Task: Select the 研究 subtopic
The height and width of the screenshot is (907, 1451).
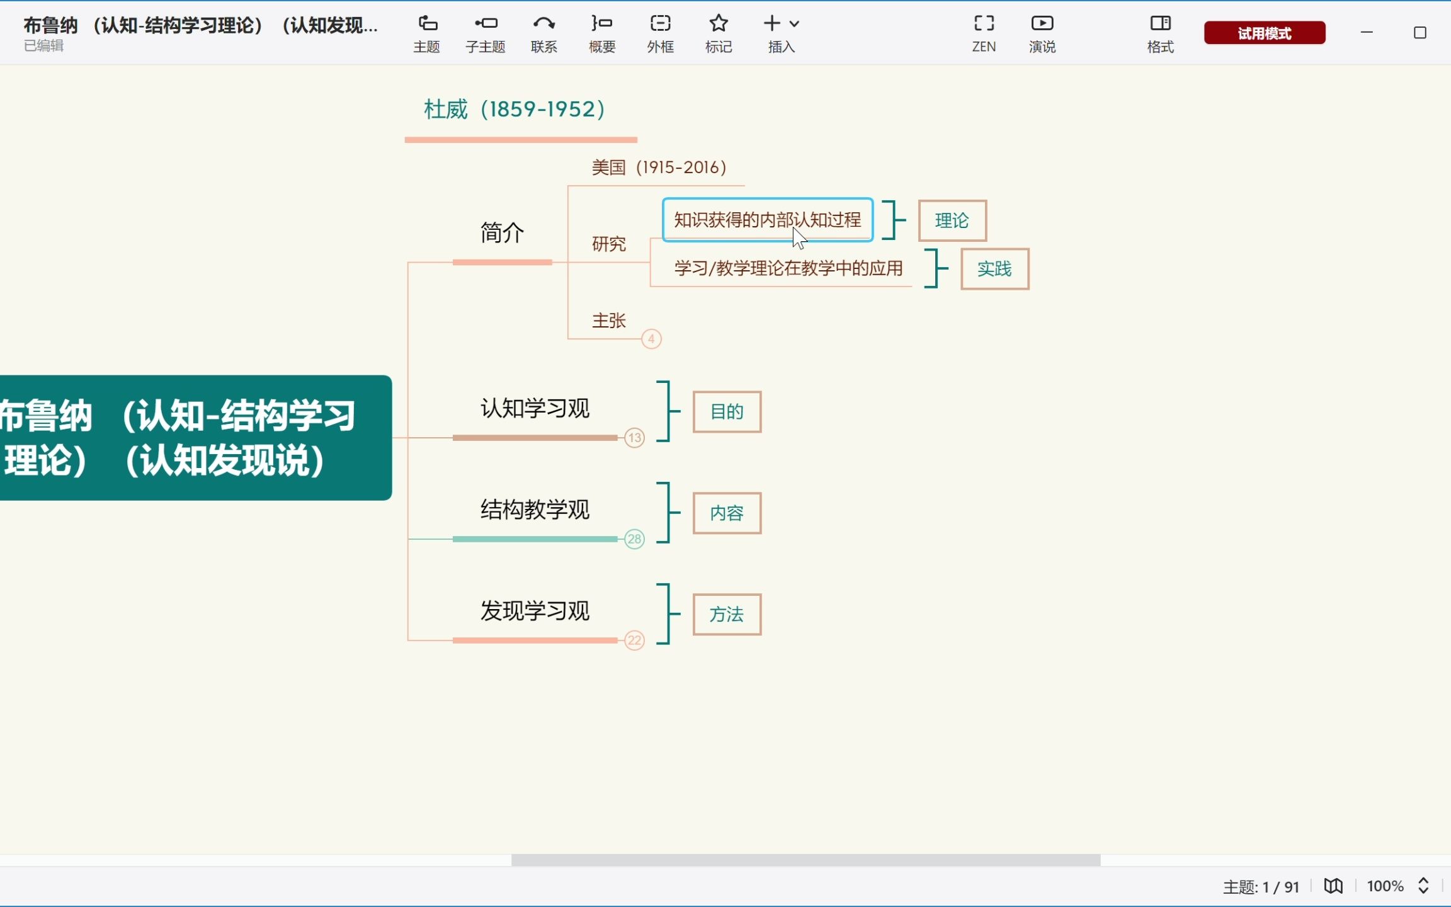Action: click(609, 244)
